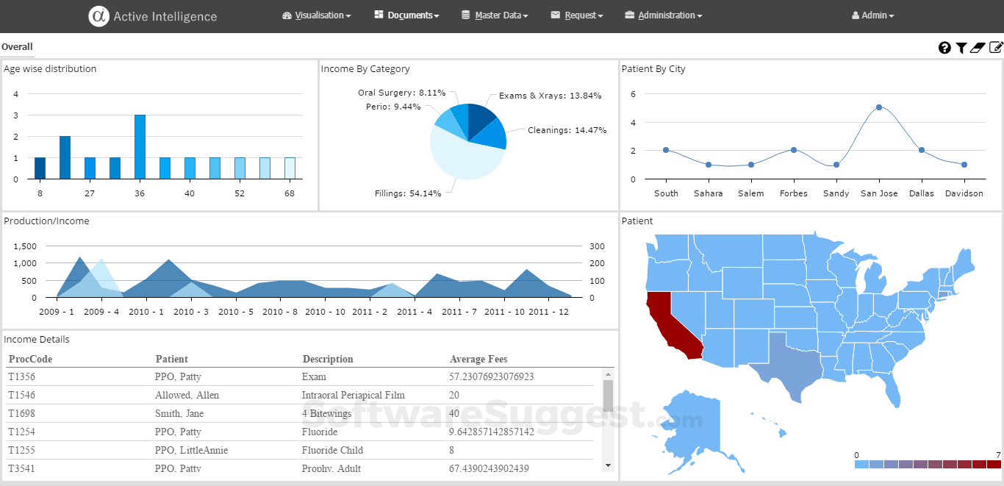1004x486 pixels.
Task: Click the filter funnel icon
Action: 961,47
